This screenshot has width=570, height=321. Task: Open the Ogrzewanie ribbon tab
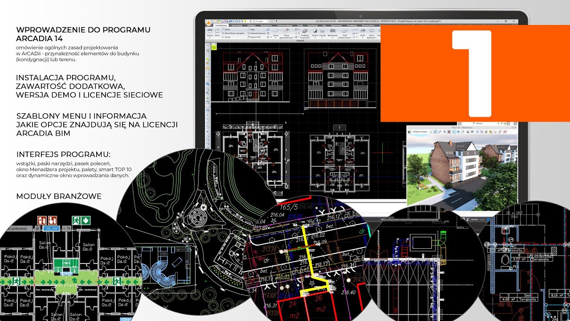(x=337, y=25)
